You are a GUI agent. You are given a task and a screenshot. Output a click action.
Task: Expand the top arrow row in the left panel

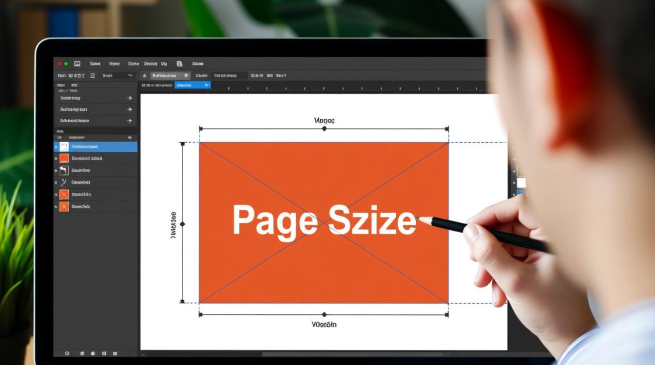tap(129, 98)
